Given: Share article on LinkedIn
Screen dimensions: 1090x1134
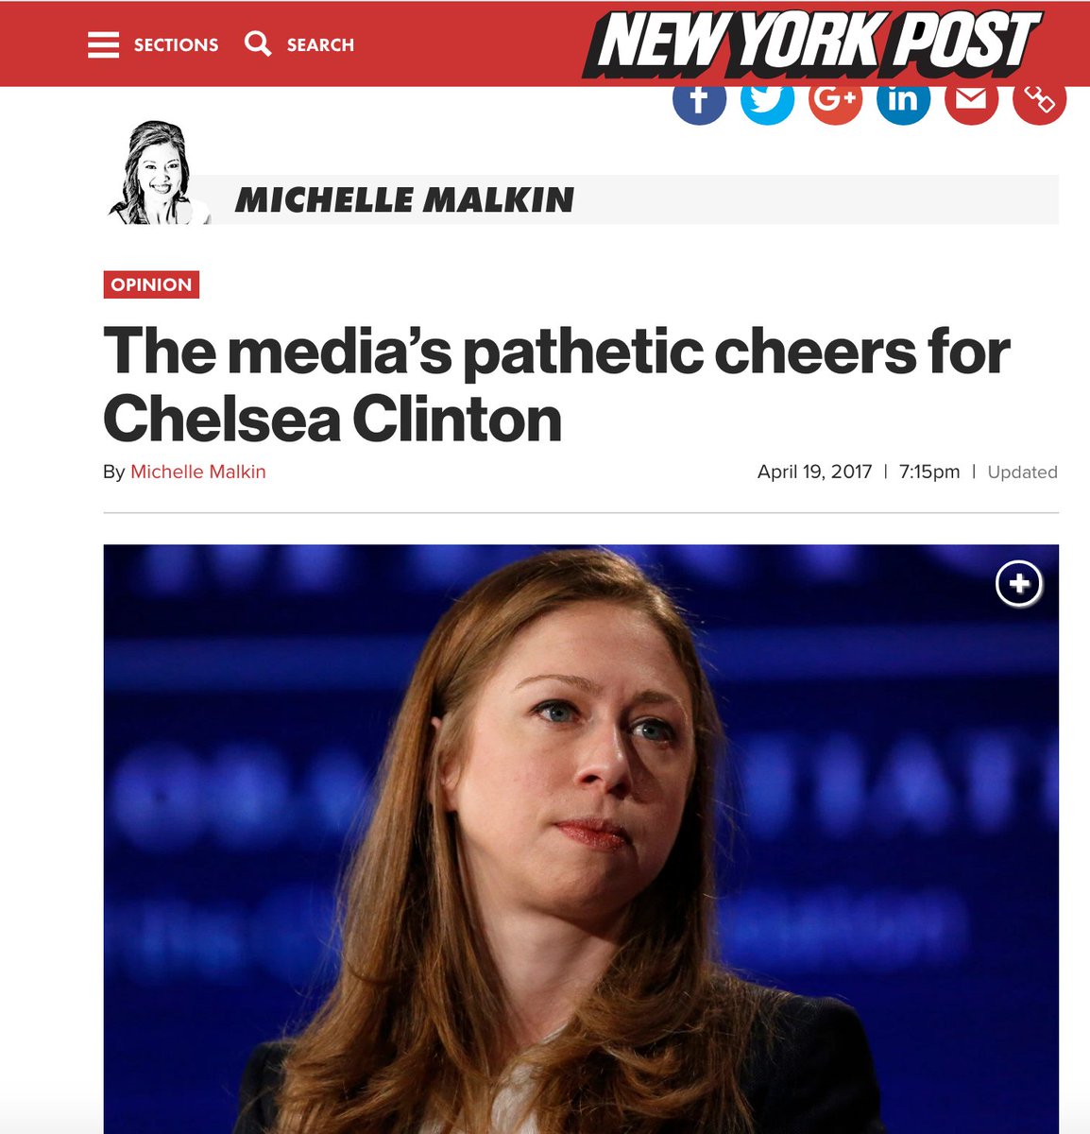Looking at the screenshot, I should tap(903, 100).
